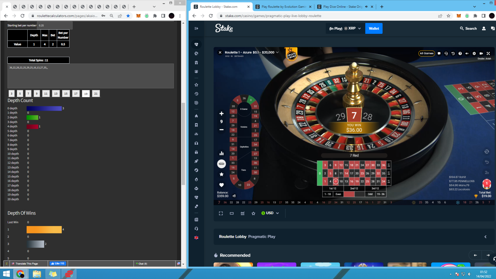Screen dimensions: 496x279
Task: Click Translate This Page link
Action: click(x=27, y=263)
